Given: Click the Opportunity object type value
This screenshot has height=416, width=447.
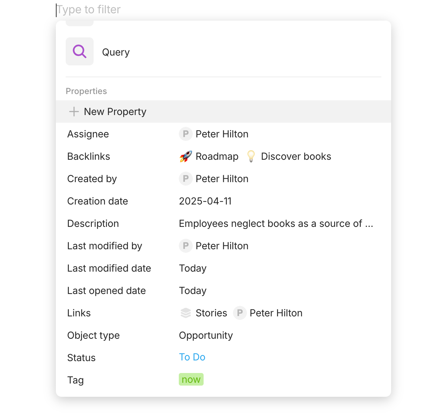Looking at the screenshot, I should (206, 336).
